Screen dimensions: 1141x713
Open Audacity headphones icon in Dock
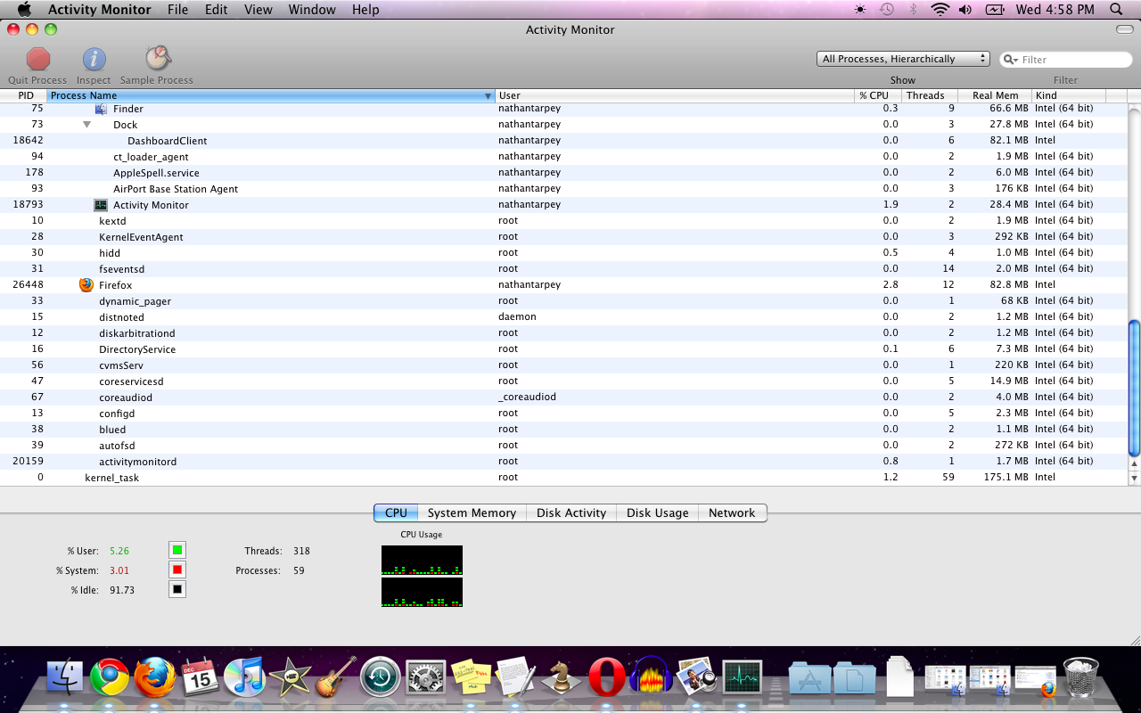pyautogui.click(x=652, y=678)
